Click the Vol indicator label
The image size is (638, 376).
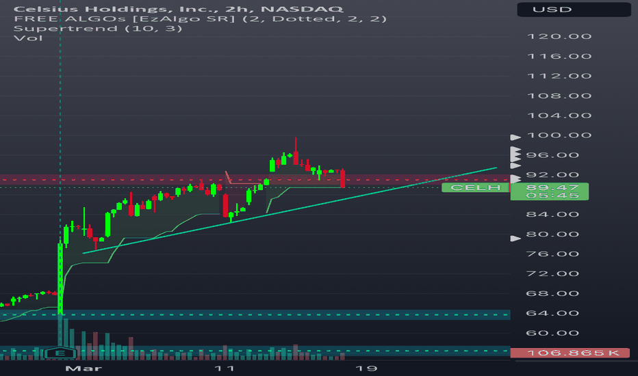[27, 38]
